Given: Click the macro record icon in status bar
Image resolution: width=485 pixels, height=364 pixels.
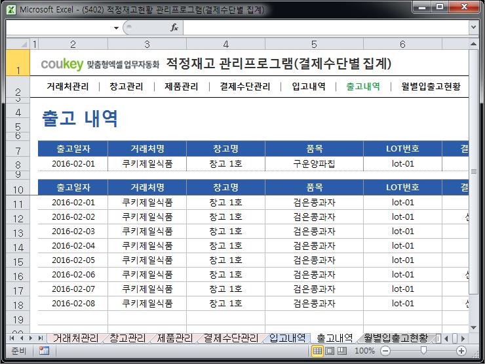Looking at the screenshot, I should [x=44, y=351].
